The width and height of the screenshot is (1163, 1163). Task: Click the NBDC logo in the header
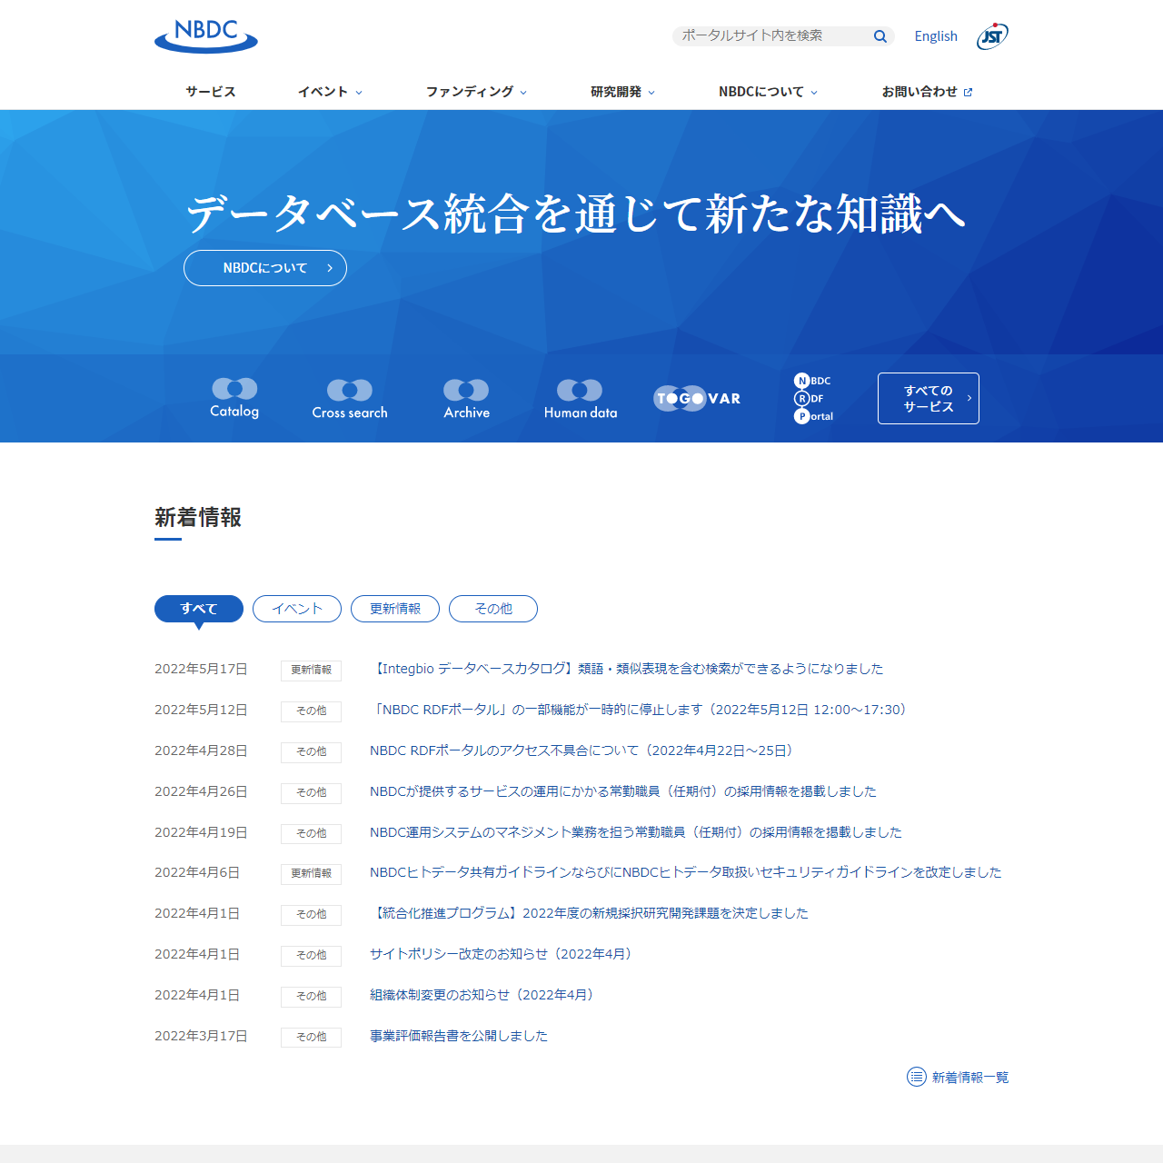206,36
